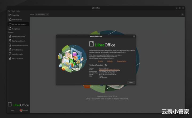The image size is (192, 118).
Task: Open the Release Notes link
Action: coord(122,61)
